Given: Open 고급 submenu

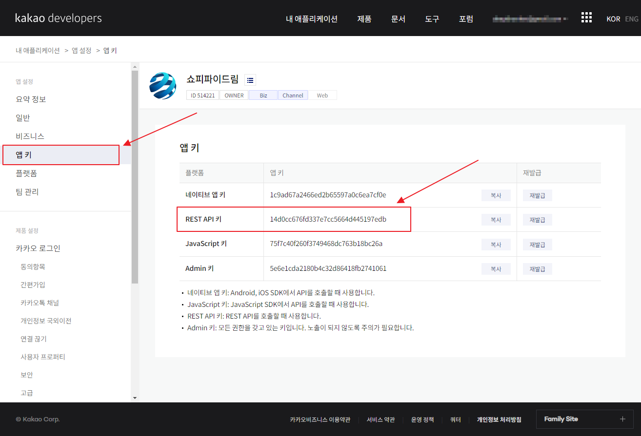Looking at the screenshot, I should [x=27, y=393].
